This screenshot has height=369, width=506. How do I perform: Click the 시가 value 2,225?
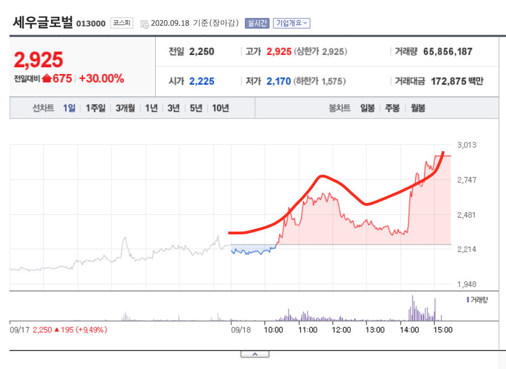pos(202,81)
